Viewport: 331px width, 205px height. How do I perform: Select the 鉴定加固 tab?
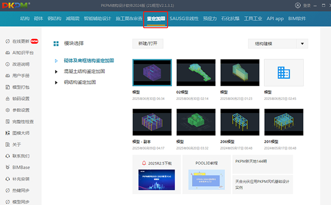coord(156,18)
